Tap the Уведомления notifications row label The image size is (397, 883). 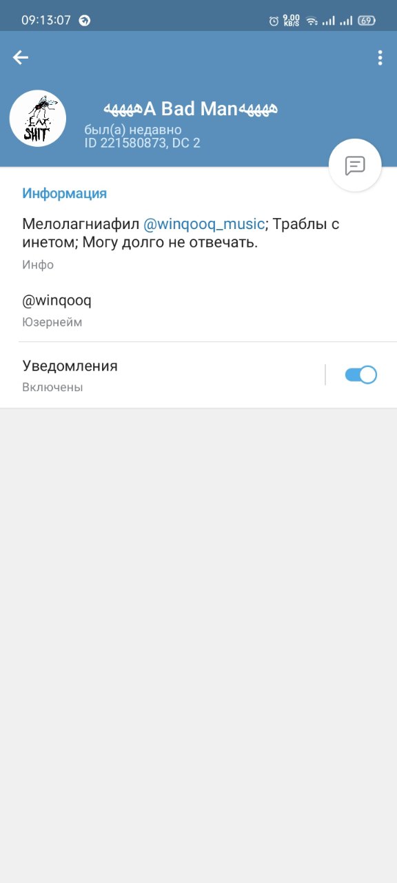pyautogui.click(x=70, y=366)
